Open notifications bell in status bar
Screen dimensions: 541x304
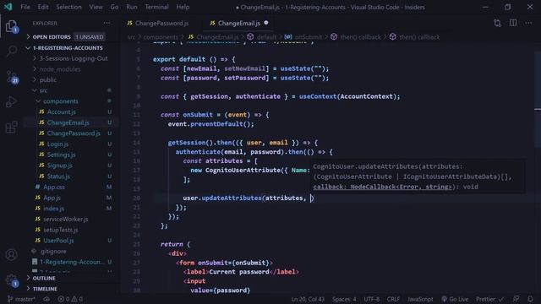click(530, 299)
